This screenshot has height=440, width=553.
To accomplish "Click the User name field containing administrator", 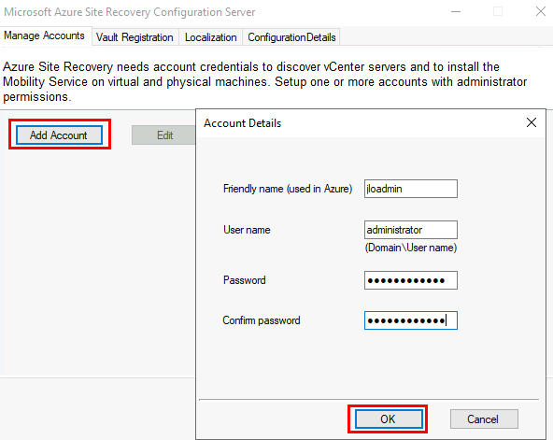I will (x=411, y=230).
